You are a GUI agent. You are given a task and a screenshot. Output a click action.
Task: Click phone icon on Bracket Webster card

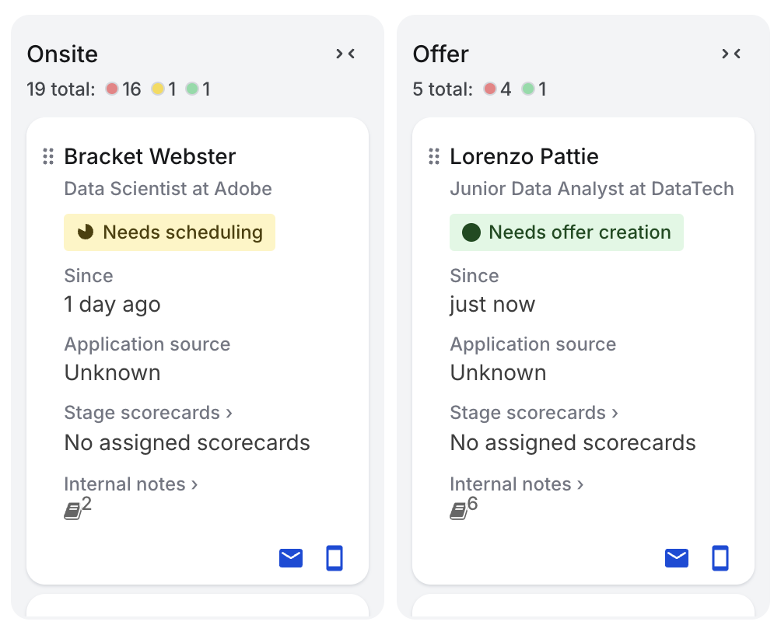coord(334,558)
